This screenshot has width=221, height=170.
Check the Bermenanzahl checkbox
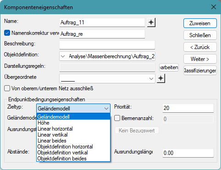(117, 118)
